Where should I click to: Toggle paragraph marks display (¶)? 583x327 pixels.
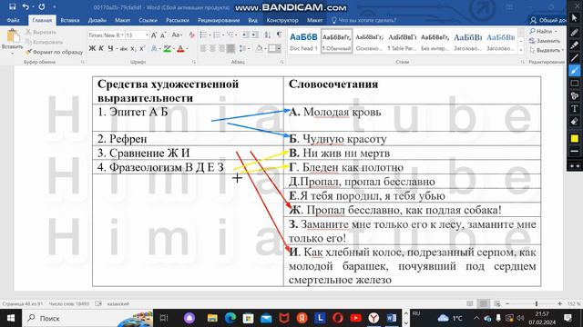[x=279, y=35]
